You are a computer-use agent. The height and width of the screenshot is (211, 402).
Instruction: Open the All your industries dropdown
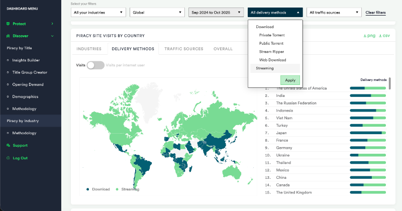(98, 13)
